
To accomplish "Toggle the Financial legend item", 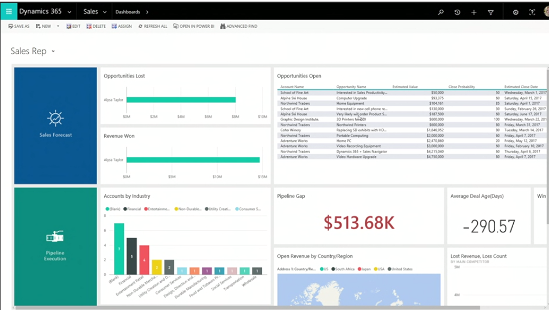I will (x=132, y=209).
